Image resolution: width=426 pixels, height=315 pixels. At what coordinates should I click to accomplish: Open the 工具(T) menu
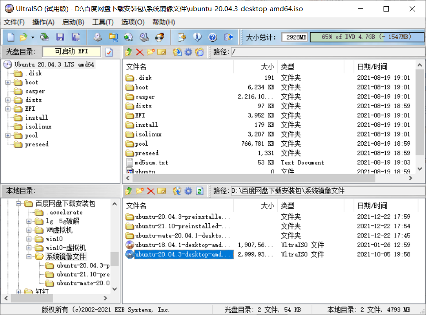tap(103, 22)
